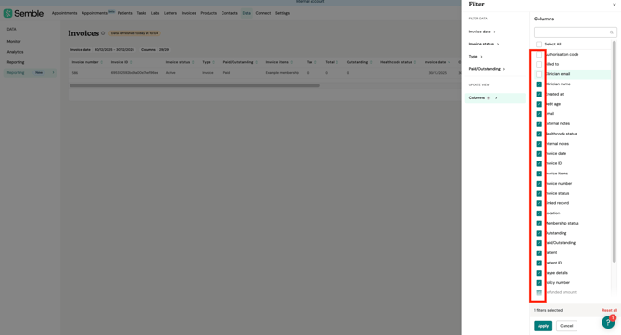Screen dimensions: 621x335
Task: Click the count badge next to Columns
Action: pyautogui.click(x=488, y=98)
